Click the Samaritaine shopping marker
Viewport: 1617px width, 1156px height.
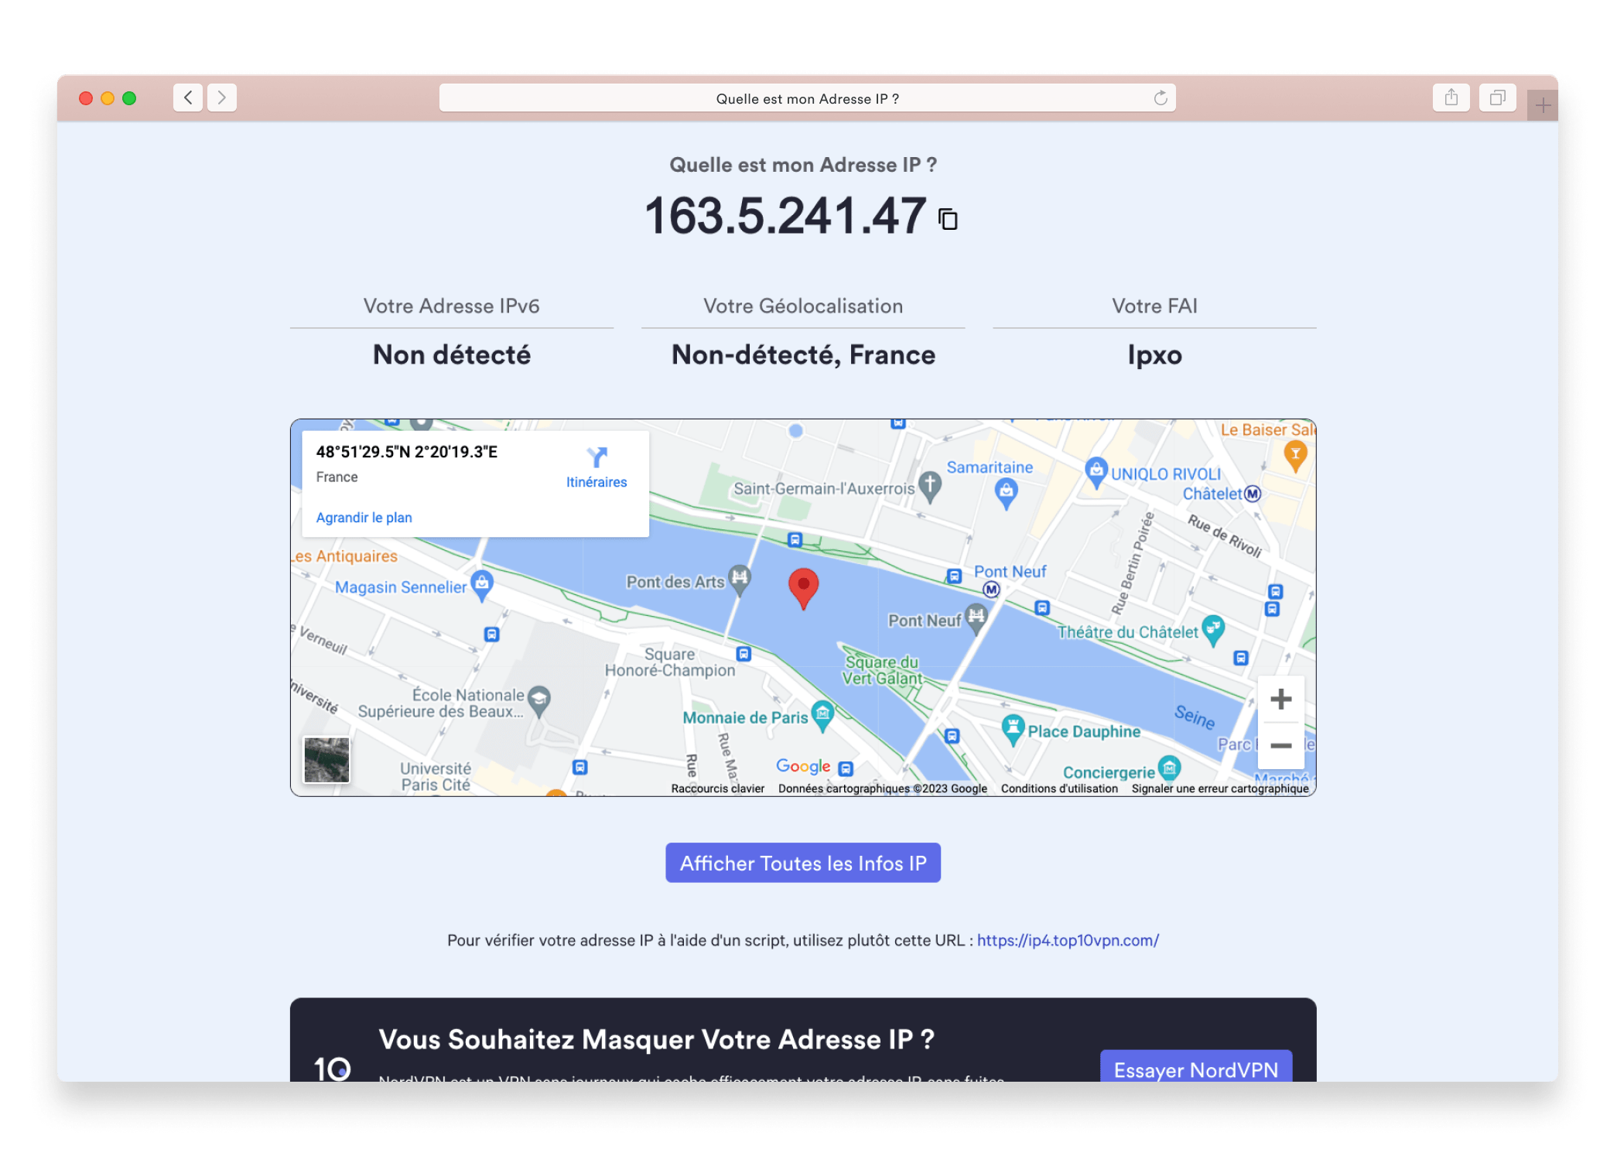pyautogui.click(x=1006, y=491)
